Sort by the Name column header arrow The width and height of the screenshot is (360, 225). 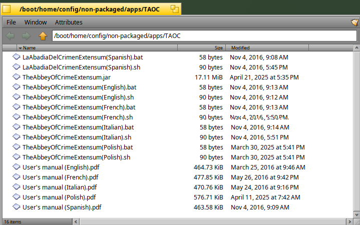(x=20, y=48)
